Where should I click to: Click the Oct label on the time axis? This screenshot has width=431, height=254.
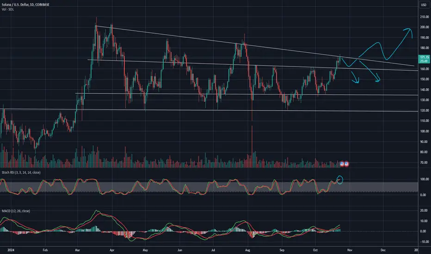point(315,250)
